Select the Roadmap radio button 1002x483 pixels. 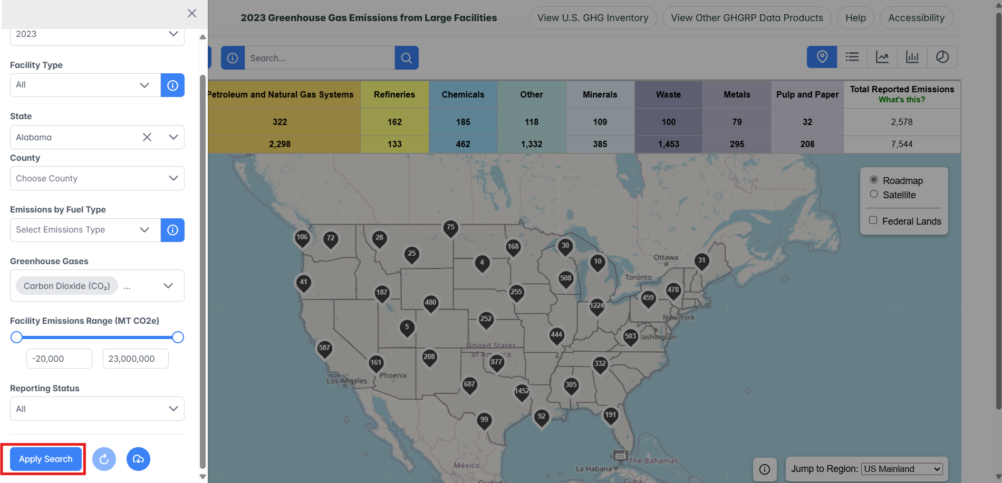point(874,180)
